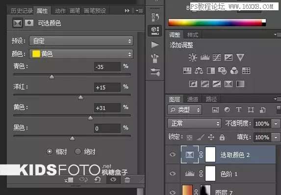The image size is (281, 195).
Task: Open the Brush Presets icon in the dock strip
Action: point(155,72)
